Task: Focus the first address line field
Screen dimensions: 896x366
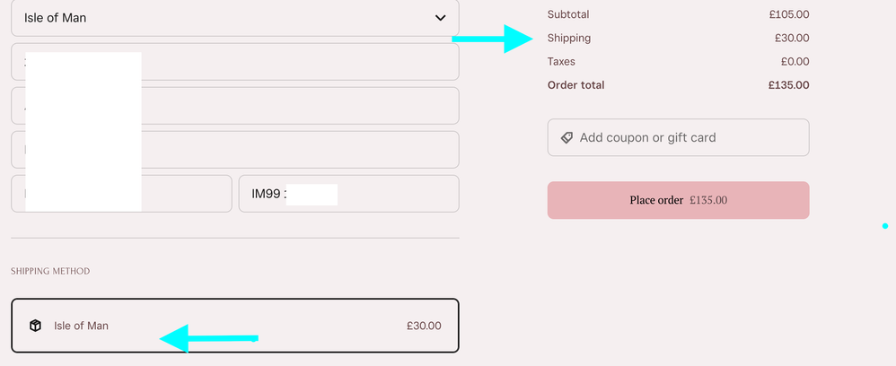Action: click(235, 62)
